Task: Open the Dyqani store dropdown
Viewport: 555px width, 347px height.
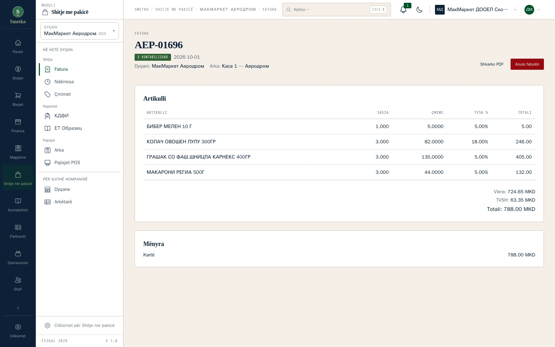Action: [79, 31]
